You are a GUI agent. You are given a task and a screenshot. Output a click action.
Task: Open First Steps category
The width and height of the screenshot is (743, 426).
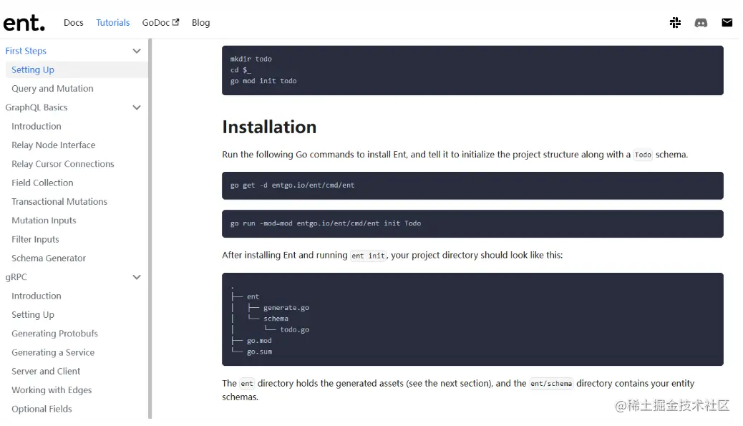[x=26, y=51]
